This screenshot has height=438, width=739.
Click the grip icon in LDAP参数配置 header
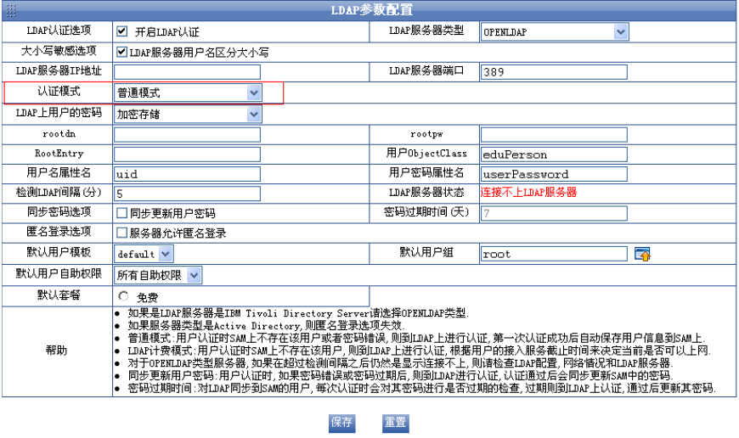point(12,10)
